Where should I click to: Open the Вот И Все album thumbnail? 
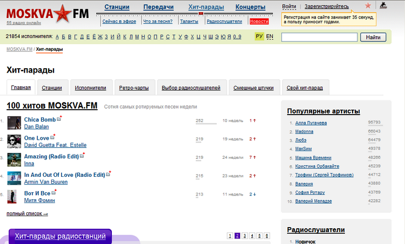pyautogui.click(x=12, y=197)
